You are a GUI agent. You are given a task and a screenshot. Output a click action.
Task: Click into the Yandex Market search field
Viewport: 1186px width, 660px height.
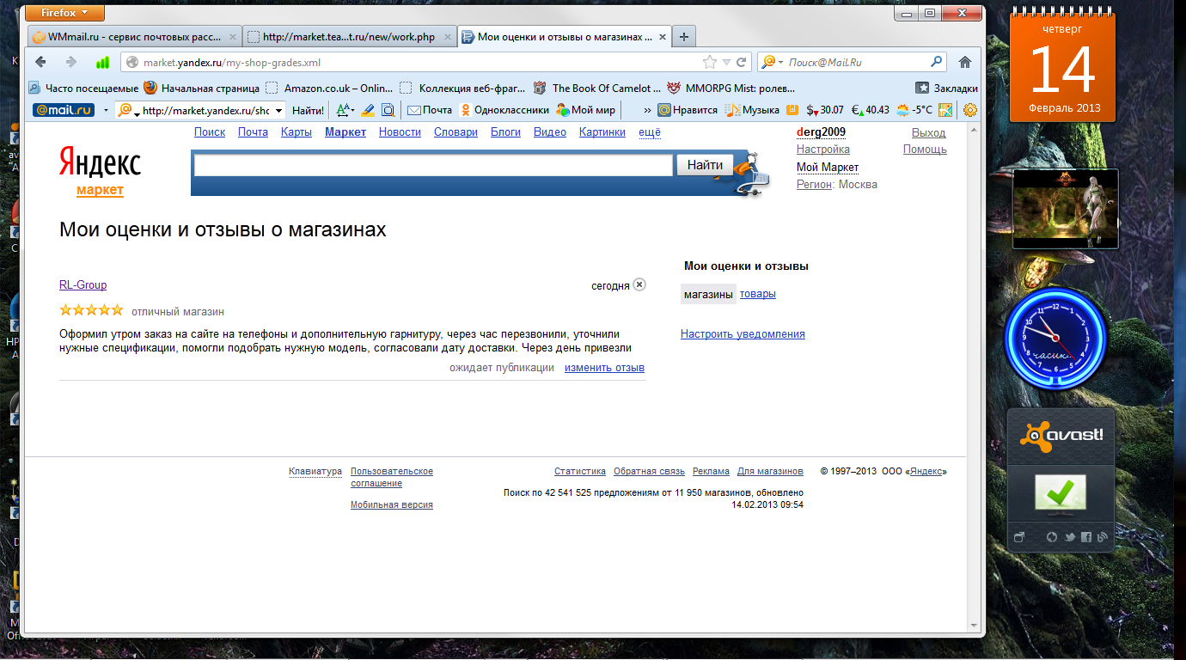433,166
